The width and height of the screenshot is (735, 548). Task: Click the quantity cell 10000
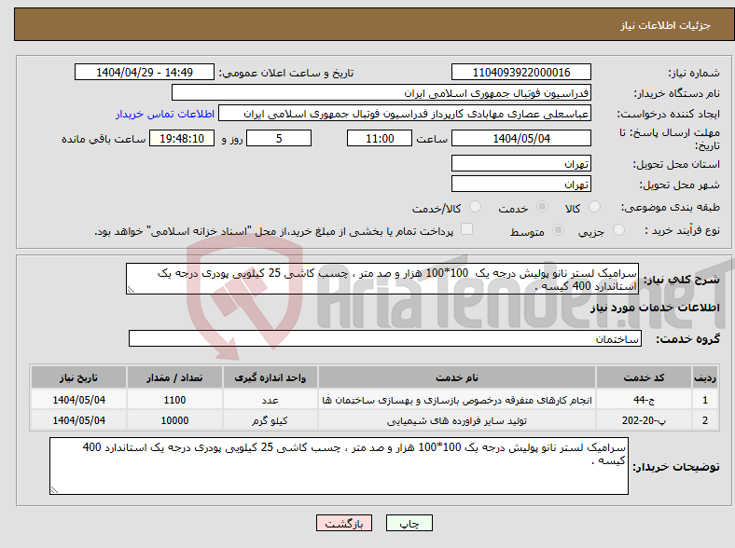coord(174,420)
